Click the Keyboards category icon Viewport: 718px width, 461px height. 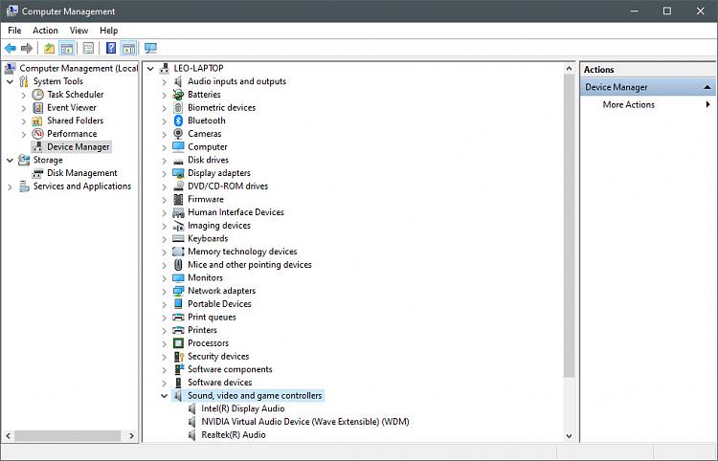(x=178, y=238)
